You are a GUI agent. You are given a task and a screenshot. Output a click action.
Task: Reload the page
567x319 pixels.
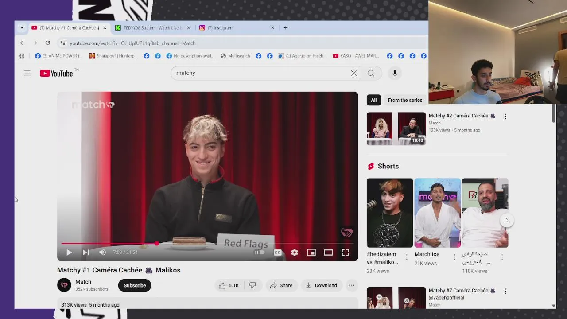tap(47, 43)
